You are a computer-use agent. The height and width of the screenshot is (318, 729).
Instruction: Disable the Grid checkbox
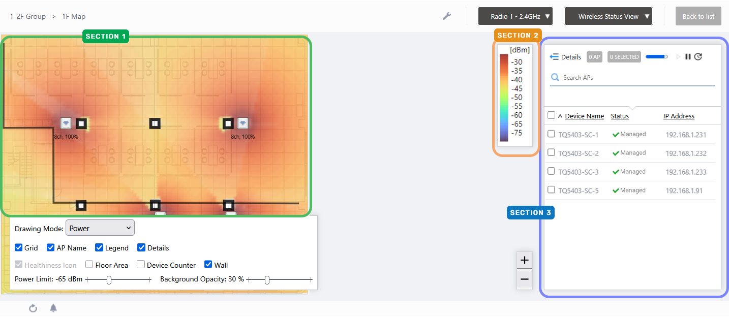(19, 248)
